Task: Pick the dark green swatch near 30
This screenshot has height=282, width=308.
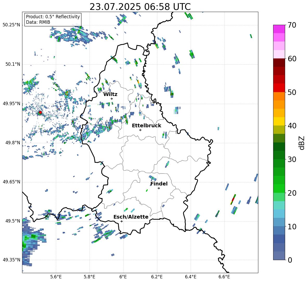Action: 279,155
